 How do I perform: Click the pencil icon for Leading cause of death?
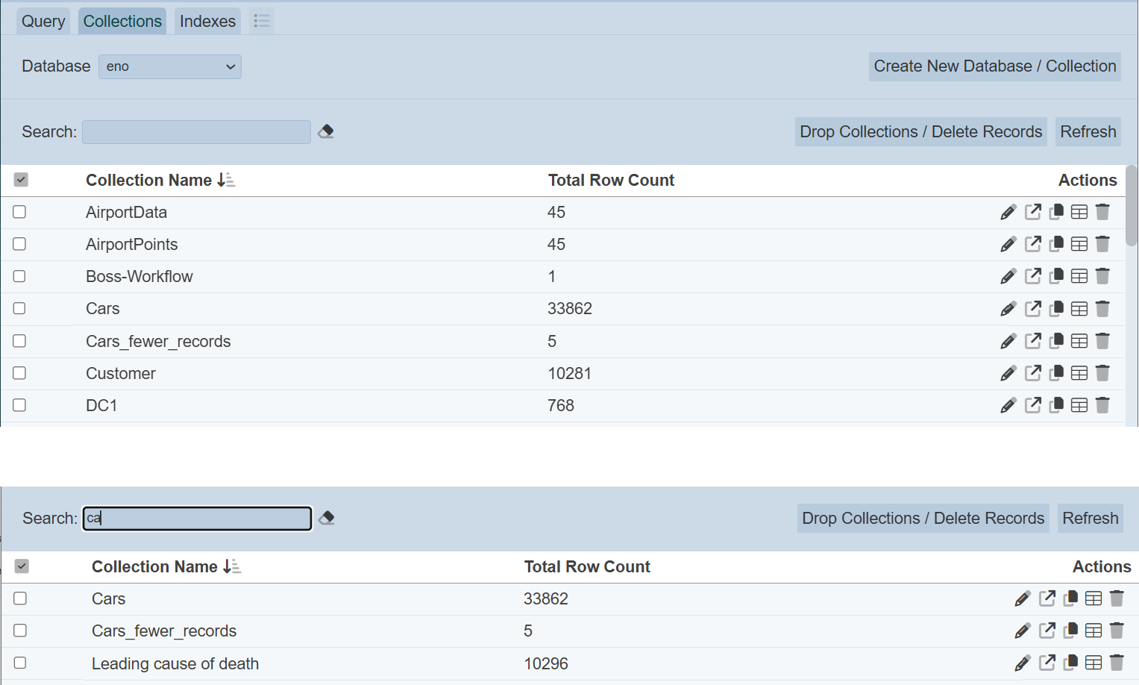click(1023, 663)
